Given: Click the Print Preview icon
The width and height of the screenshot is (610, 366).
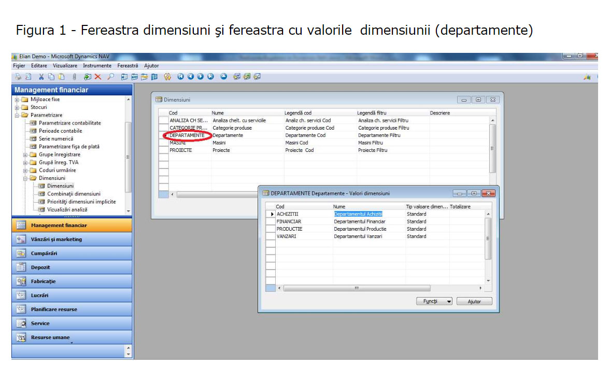Looking at the screenshot, I should [x=28, y=77].
